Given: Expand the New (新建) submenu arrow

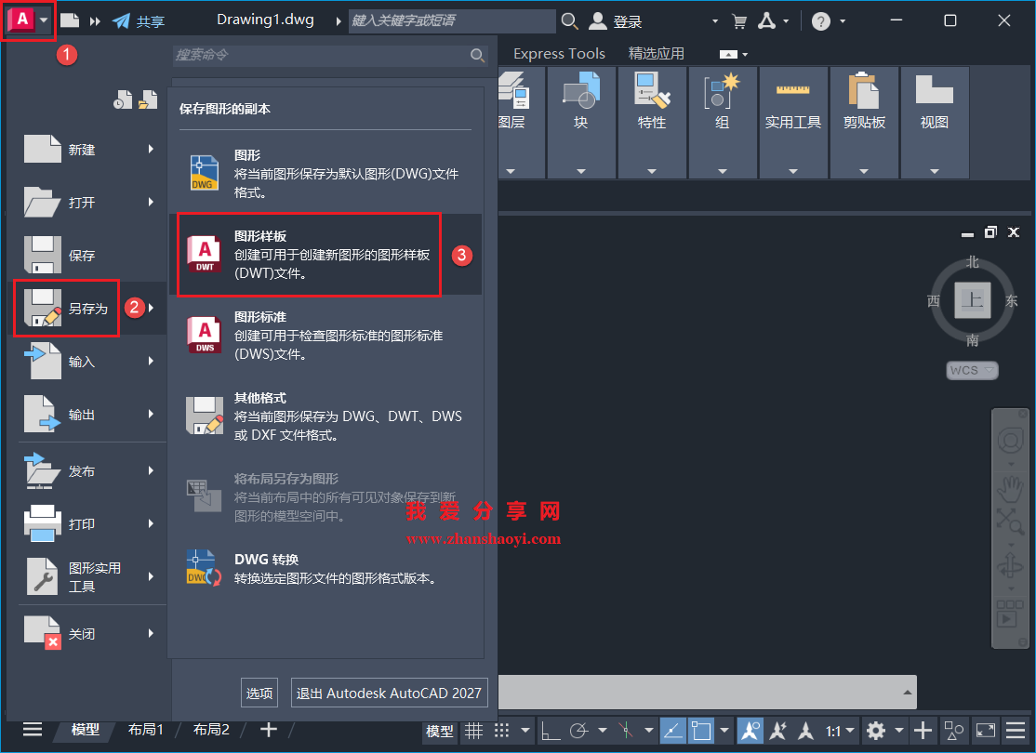Looking at the screenshot, I should click(x=151, y=150).
